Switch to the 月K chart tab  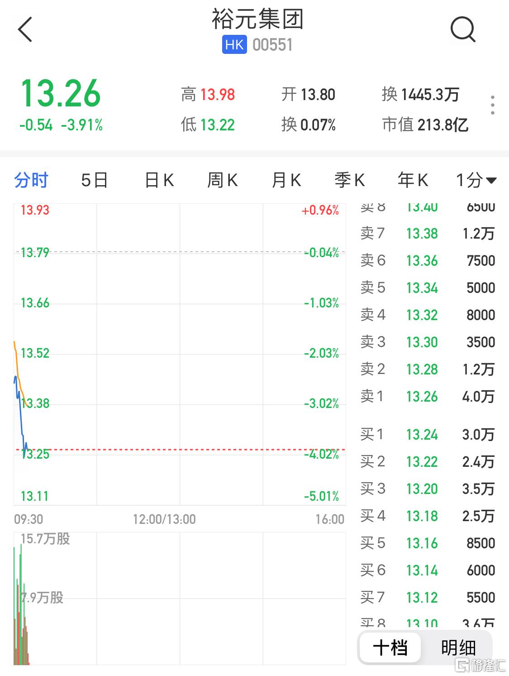point(286,180)
